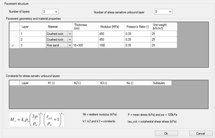215x138 pixels.
Task: Click the Poisson's Ratio column header
Action: click(138, 26)
